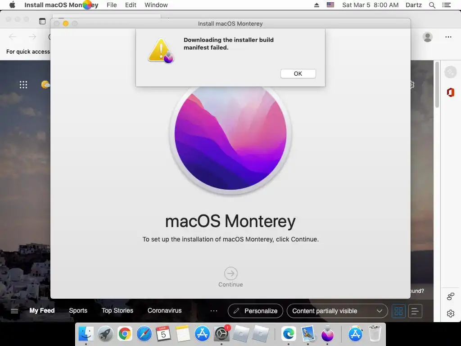Select the Coronavirus tab
Screen dimensions: 461x346
click(165, 311)
